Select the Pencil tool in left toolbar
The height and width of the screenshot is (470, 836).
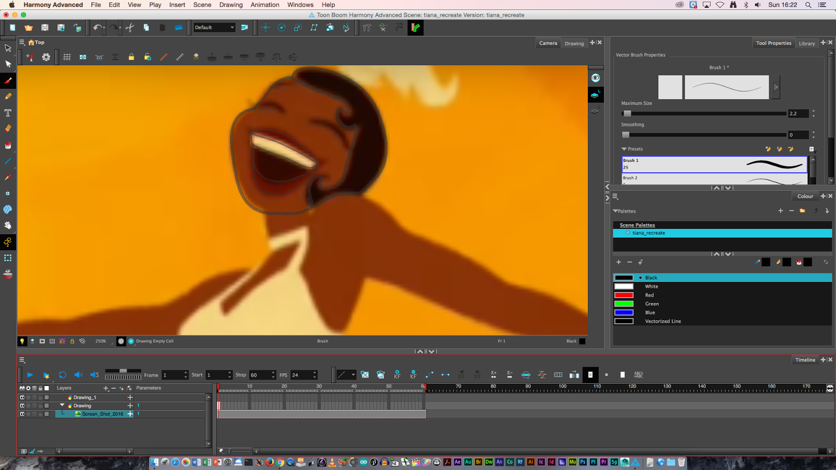8,96
